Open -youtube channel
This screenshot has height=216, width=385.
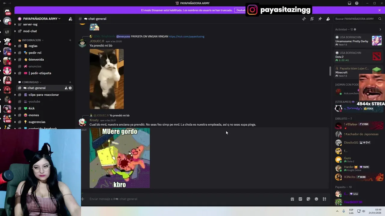point(44,101)
